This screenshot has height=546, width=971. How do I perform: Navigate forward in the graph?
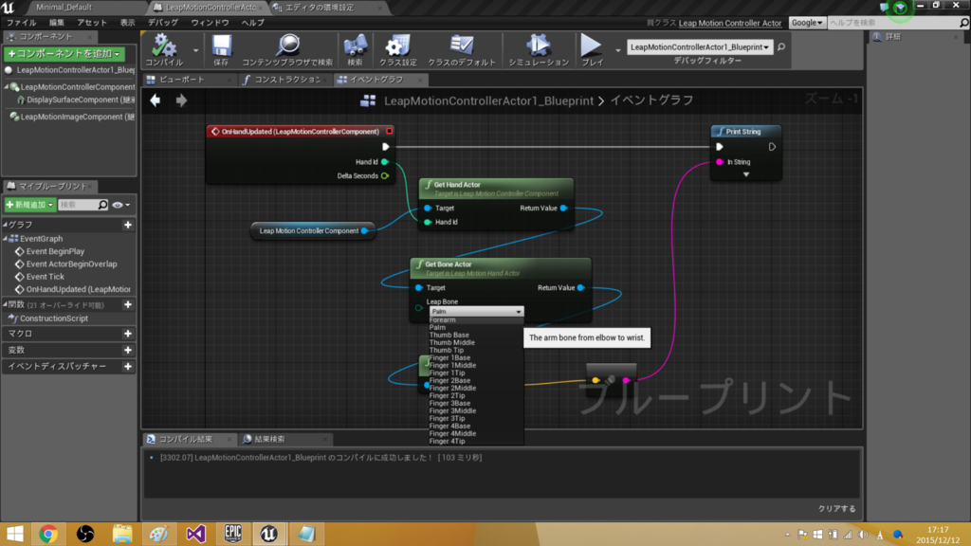[x=181, y=100]
